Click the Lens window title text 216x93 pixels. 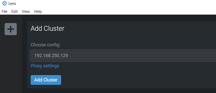(12, 4)
